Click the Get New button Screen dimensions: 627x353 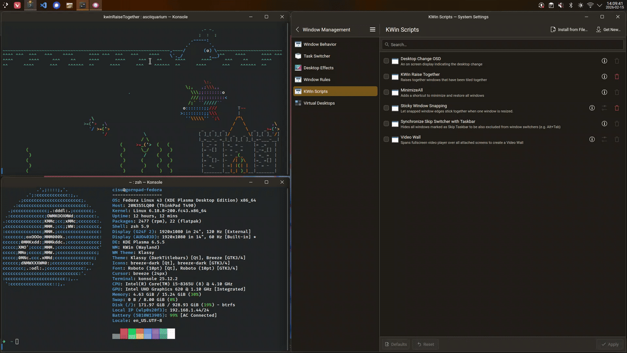(608, 29)
